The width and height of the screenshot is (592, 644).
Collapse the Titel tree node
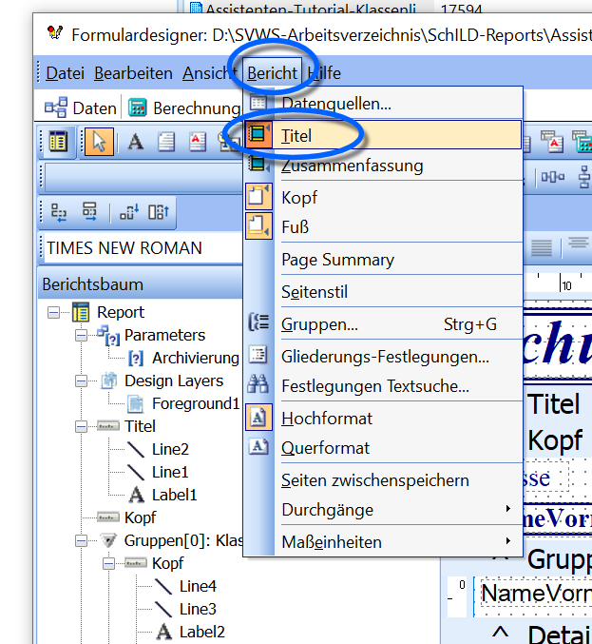[x=81, y=427]
